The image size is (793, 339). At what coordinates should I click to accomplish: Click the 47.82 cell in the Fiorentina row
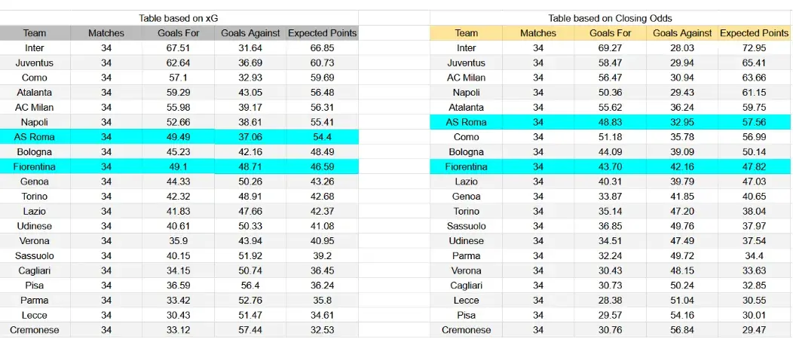[754, 166]
